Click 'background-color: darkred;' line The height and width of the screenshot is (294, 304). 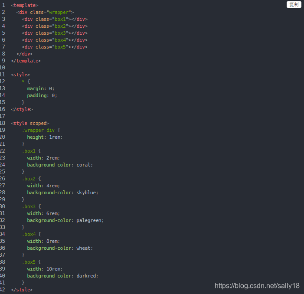62,276
